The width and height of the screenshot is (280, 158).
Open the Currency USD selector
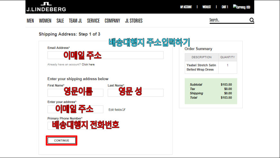click(x=241, y=7)
